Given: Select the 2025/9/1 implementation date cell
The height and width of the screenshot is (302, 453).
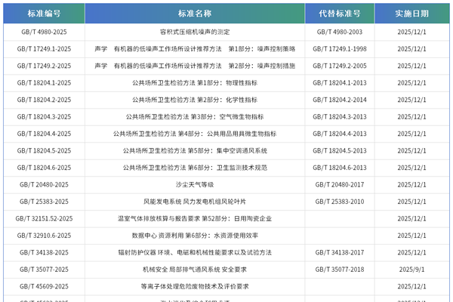Looking at the screenshot, I should (412, 270).
